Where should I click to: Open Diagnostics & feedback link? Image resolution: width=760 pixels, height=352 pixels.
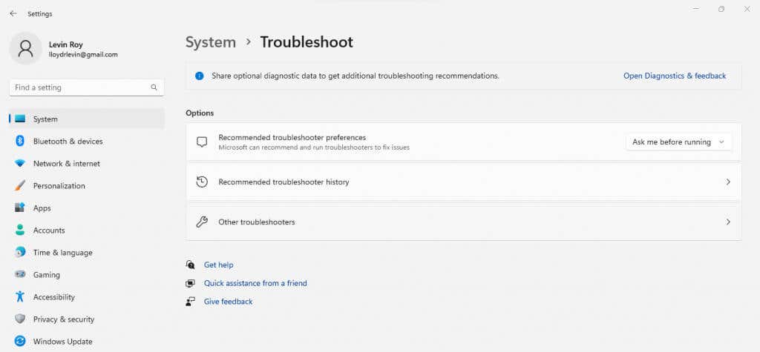pyautogui.click(x=675, y=76)
